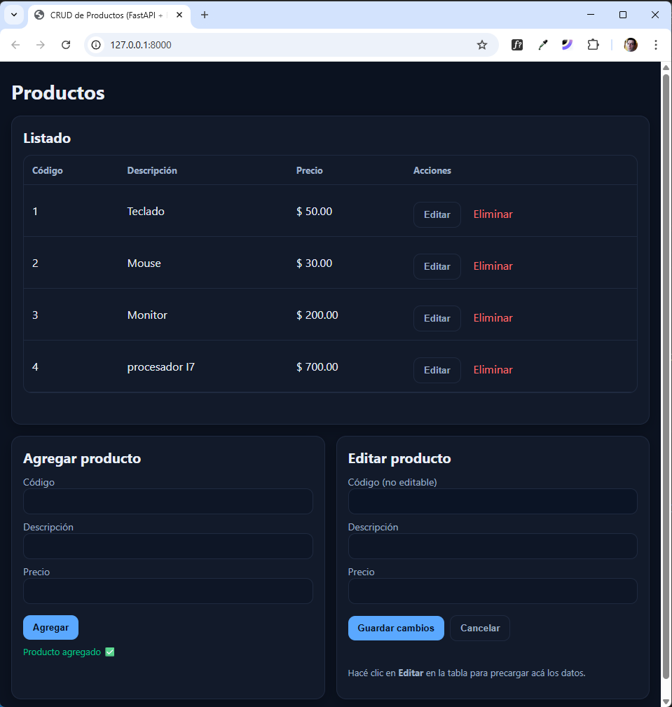
Task: Focus the Código (no editable) field
Action: point(493,502)
